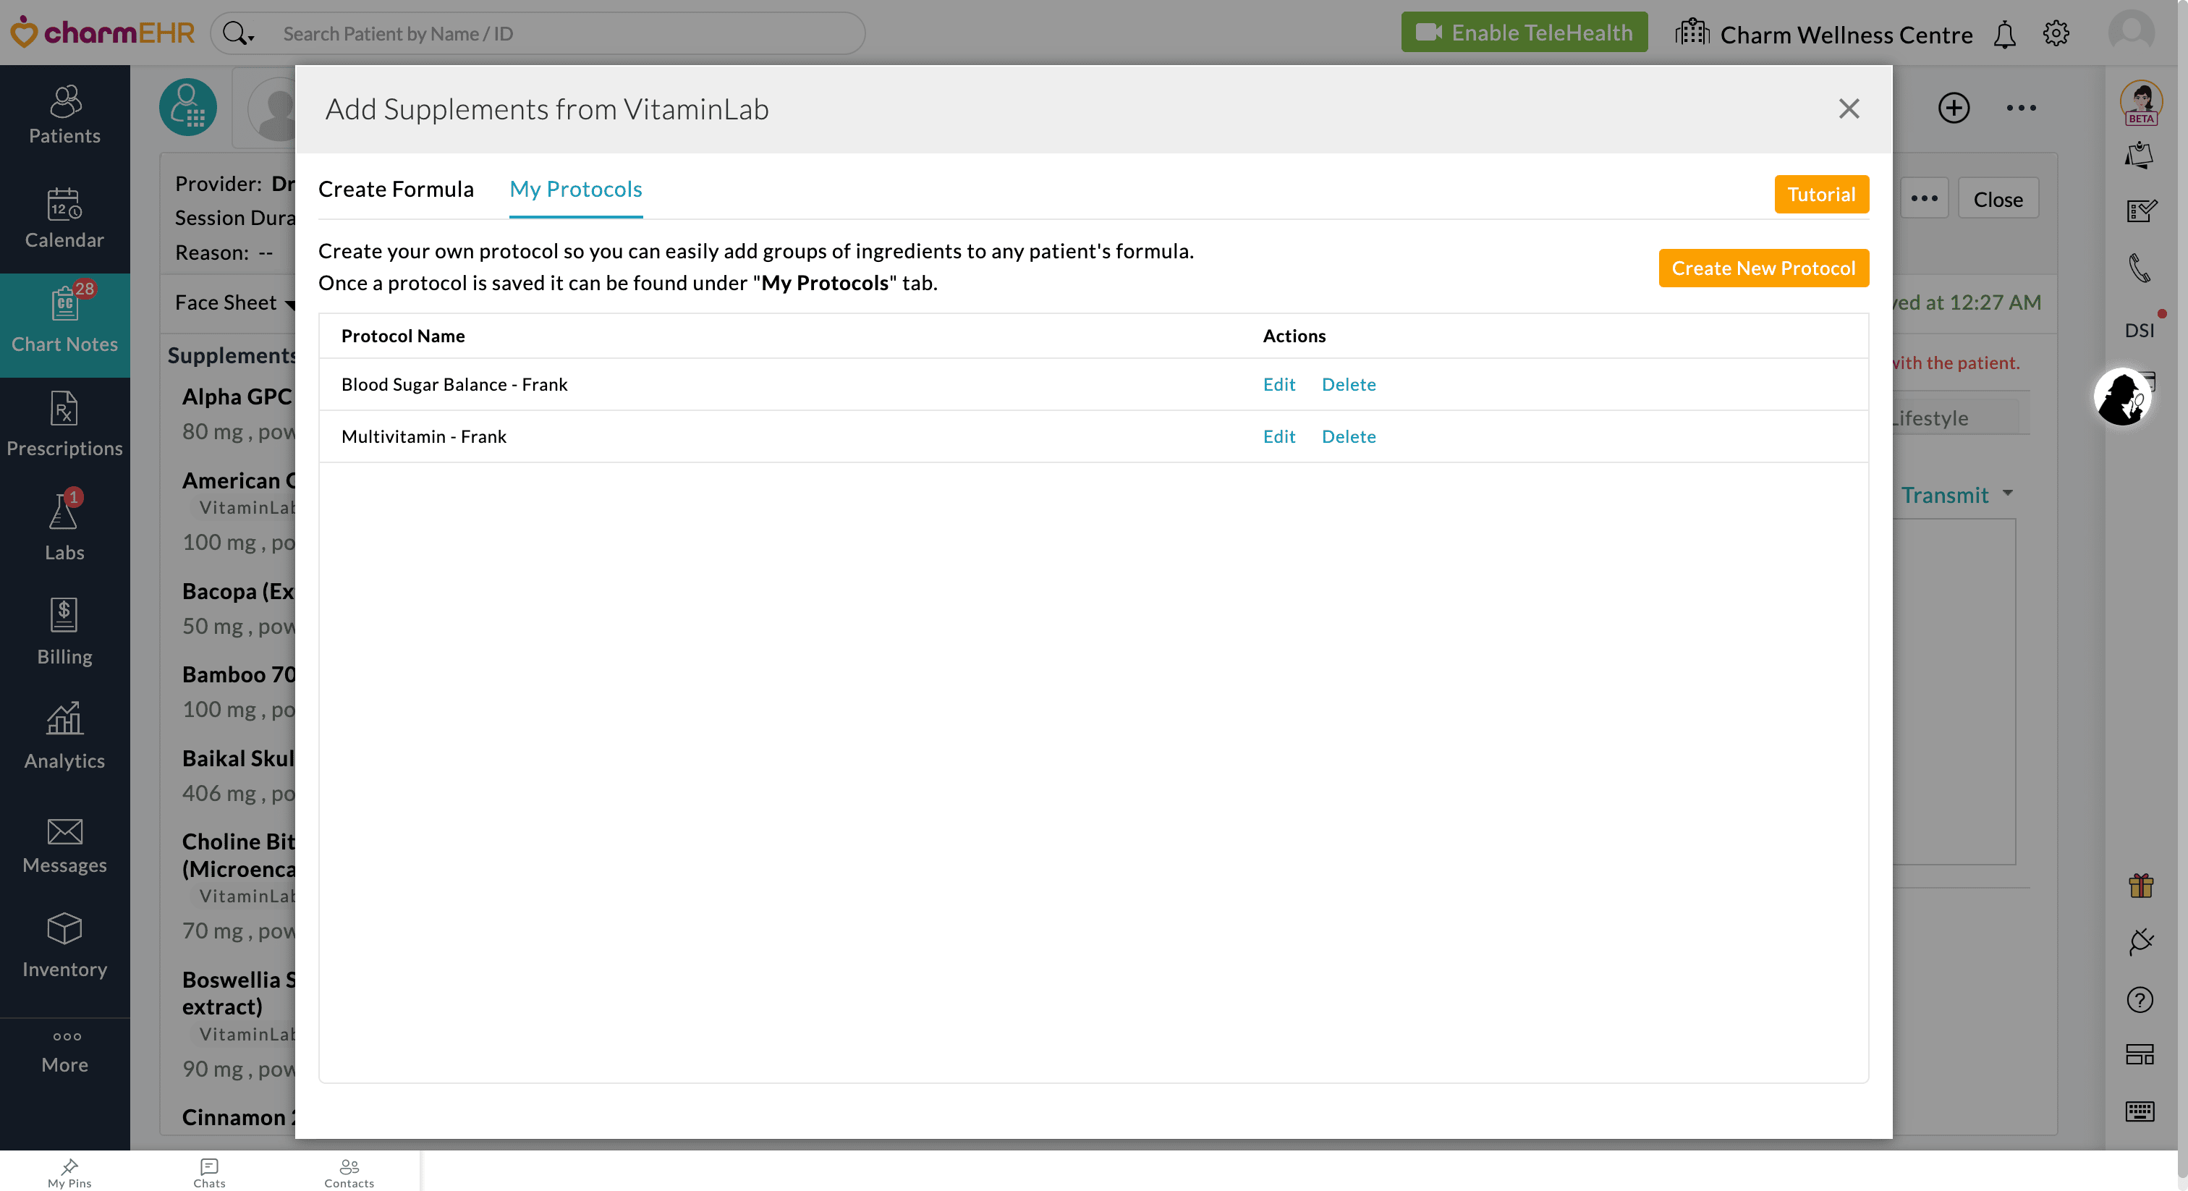The height and width of the screenshot is (1191, 2188).
Task: Click the plus add icon behind dialog
Action: [x=1954, y=108]
